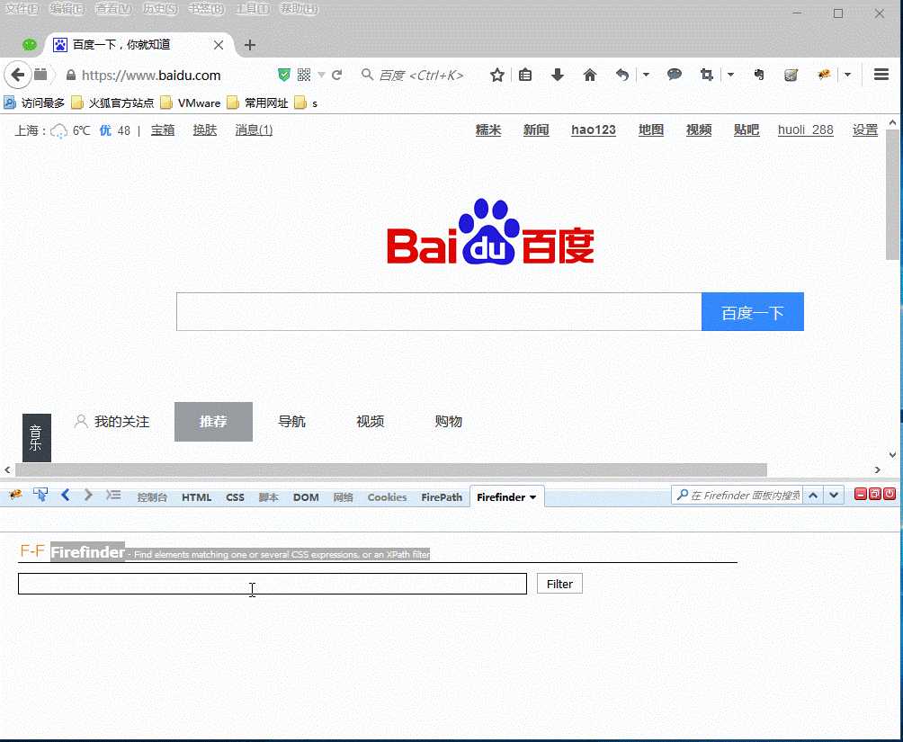The image size is (903, 742).
Task: Open the 访问最多 bookmark item
Action: [34, 103]
